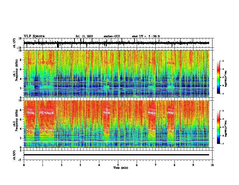Click the ch.3 flat black trace line
239x185 pixels.
pos(116,155)
